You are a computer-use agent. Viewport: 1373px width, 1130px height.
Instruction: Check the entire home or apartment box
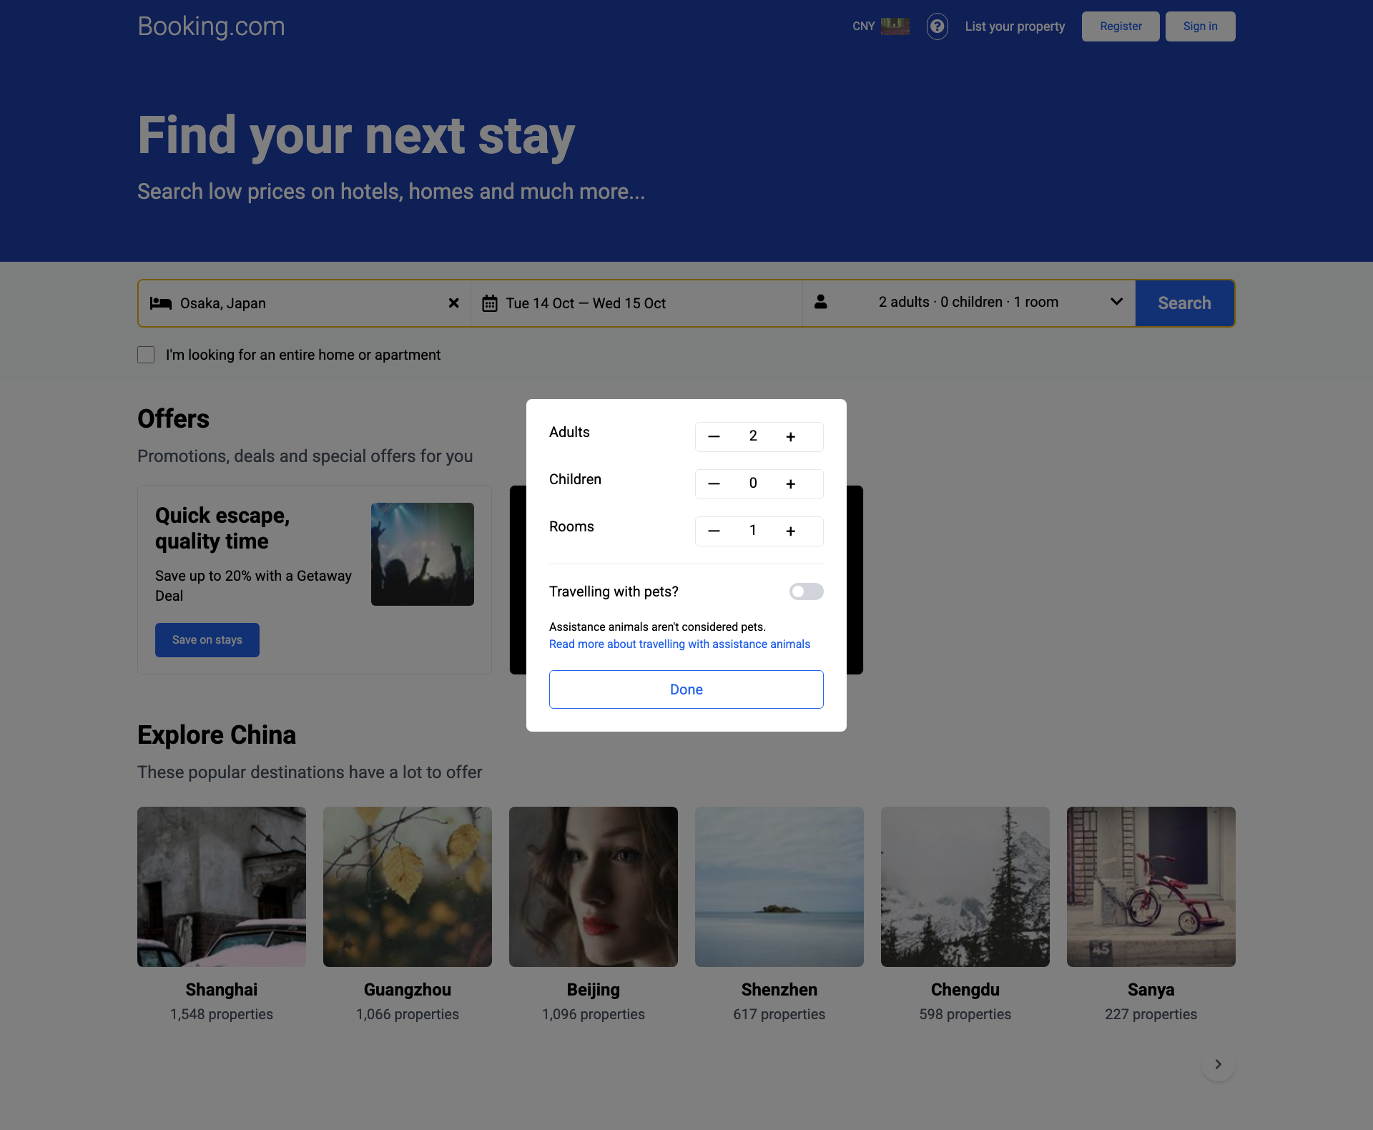tap(146, 355)
